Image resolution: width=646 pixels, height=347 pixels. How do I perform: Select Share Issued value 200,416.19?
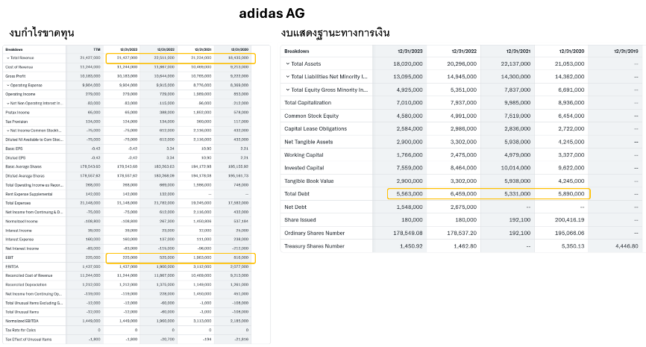569,219
